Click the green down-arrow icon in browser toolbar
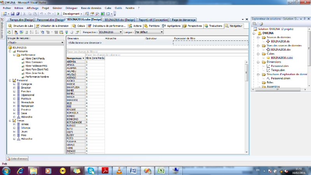311x175 pixels. click(66, 32)
